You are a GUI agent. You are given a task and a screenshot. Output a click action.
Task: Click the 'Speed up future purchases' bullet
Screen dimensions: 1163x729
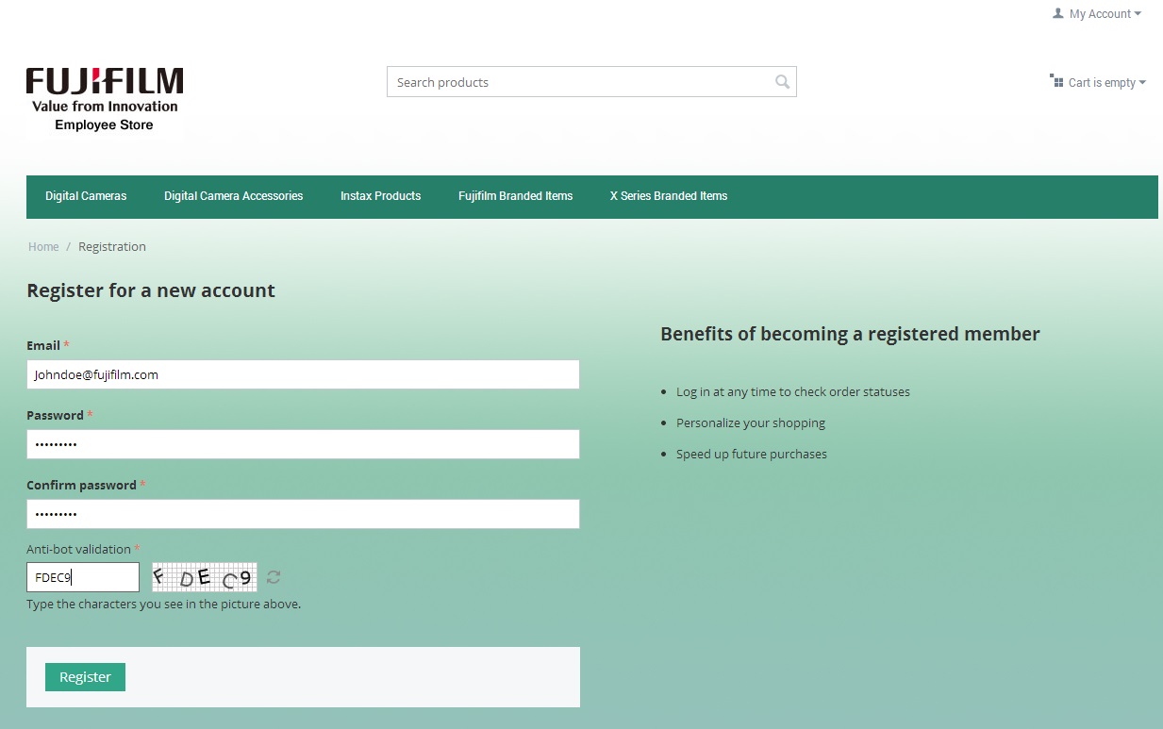(x=752, y=454)
